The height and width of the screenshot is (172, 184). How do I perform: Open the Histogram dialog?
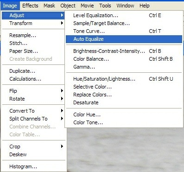pos(33,166)
